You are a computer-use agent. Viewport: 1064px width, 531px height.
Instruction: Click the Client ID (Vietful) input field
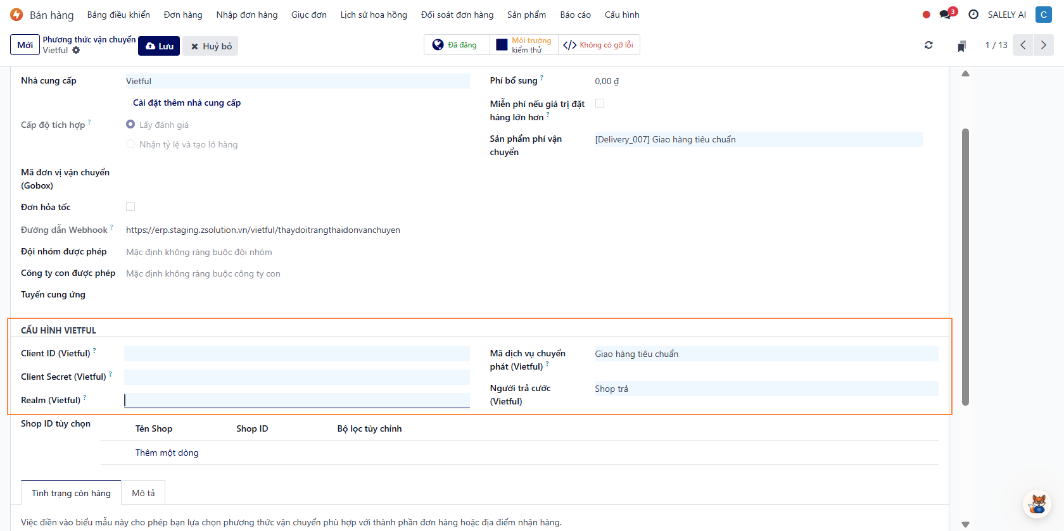click(297, 354)
